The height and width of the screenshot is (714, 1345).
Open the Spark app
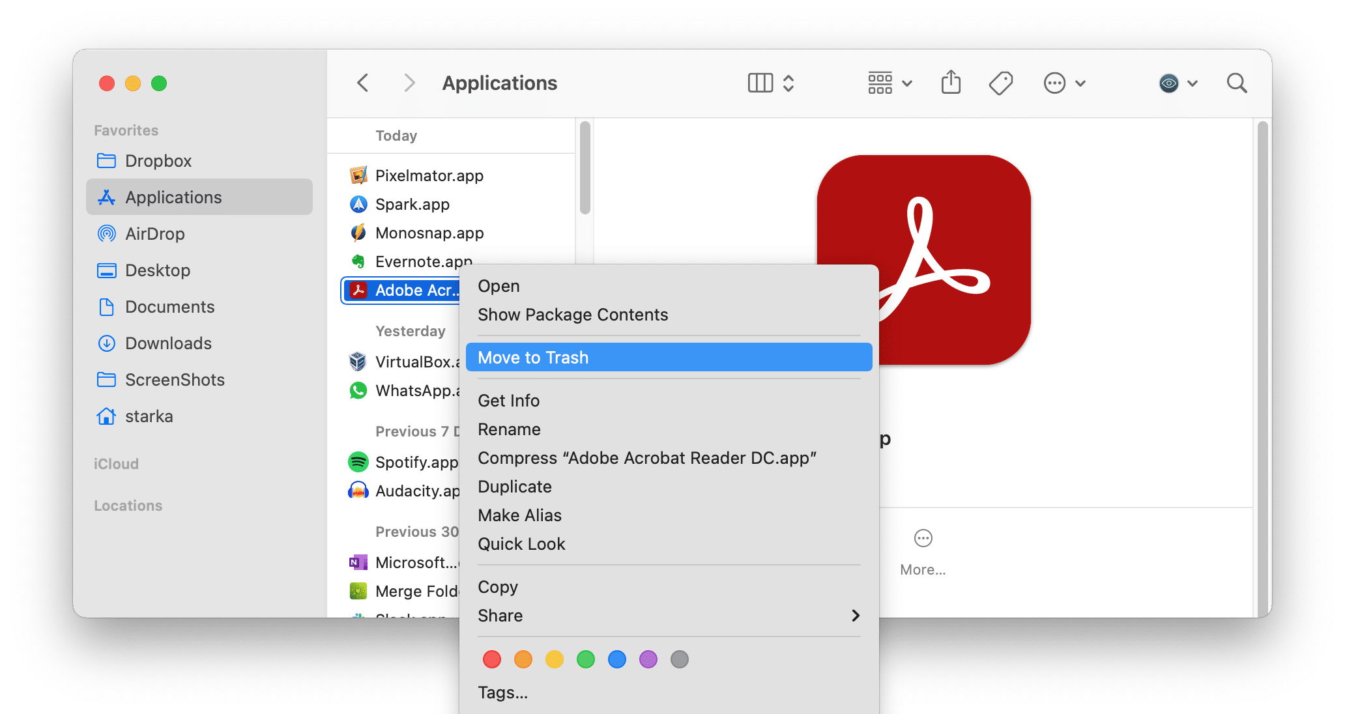[x=411, y=204]
